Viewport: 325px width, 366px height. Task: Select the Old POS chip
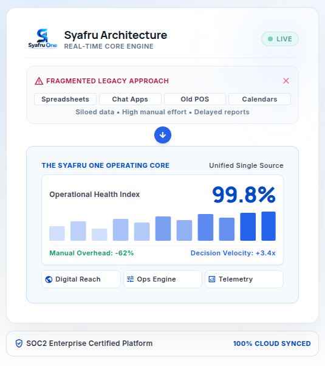(195, 99)
